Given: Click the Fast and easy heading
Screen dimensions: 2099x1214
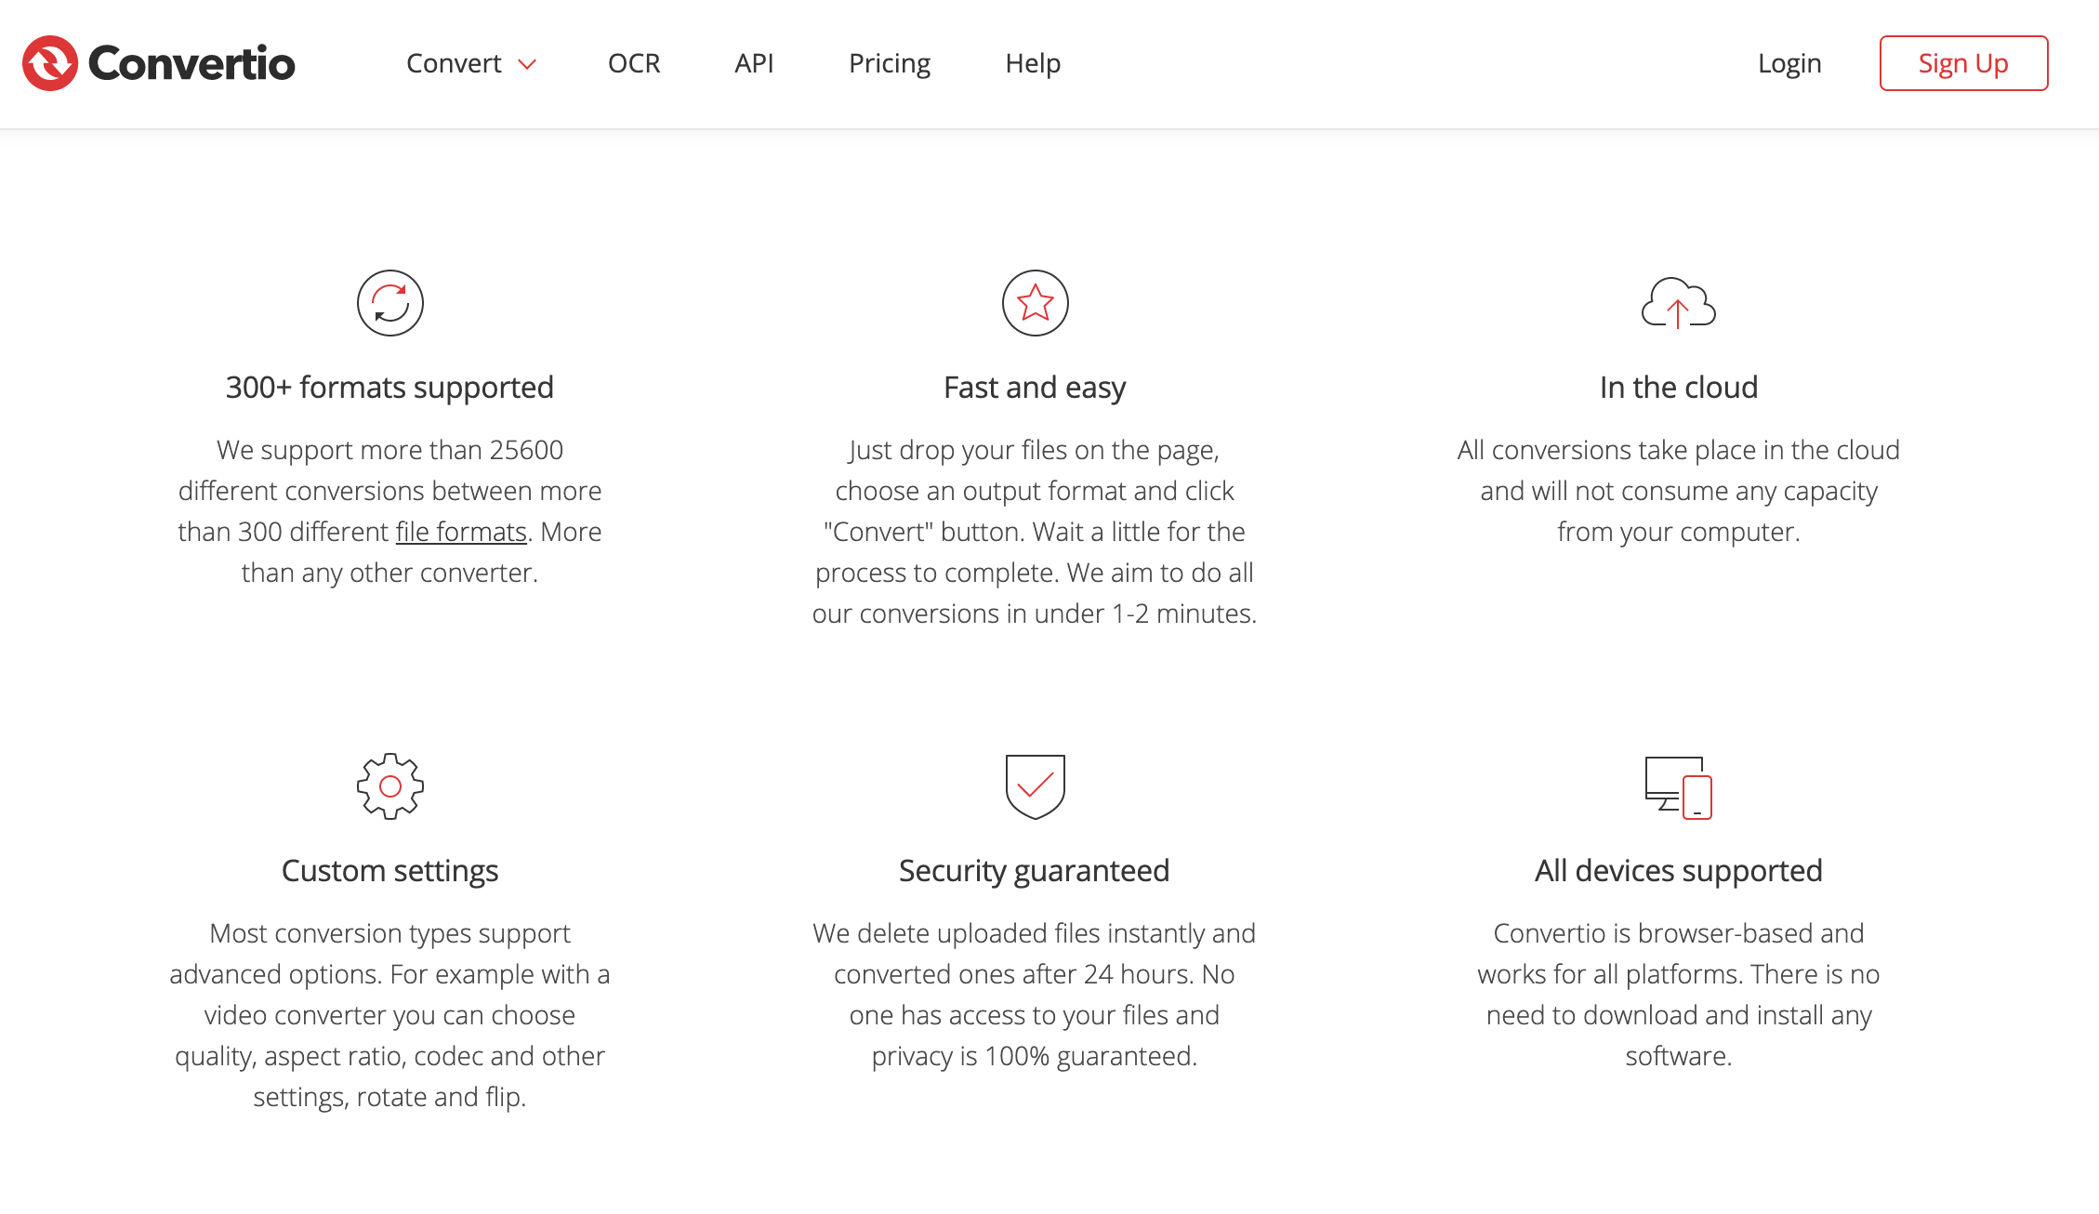Looking at the screenshot, I should click(1035, 387).
